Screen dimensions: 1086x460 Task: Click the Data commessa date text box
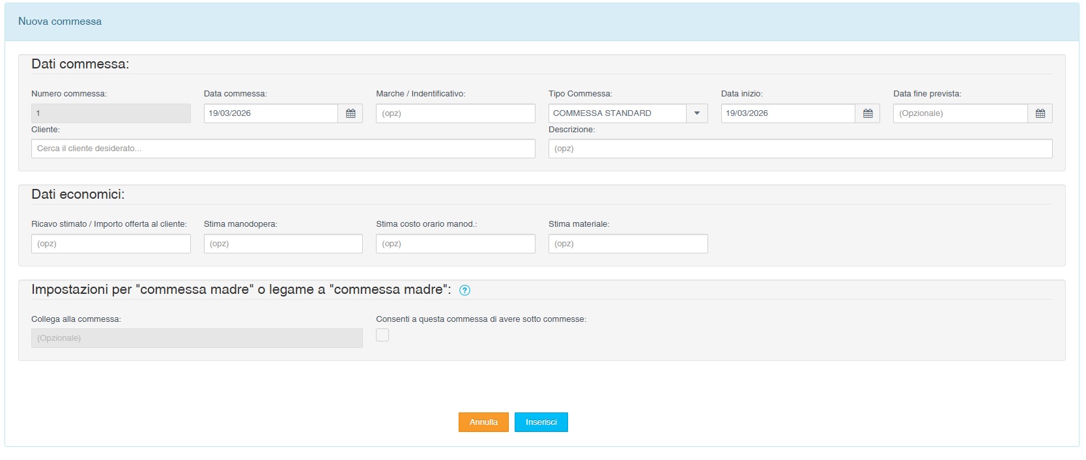[x=270, y=113]
